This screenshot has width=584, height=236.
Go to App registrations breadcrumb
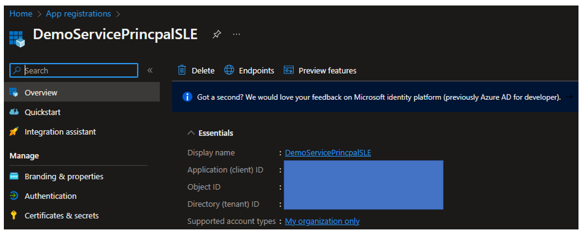[78, 14]
